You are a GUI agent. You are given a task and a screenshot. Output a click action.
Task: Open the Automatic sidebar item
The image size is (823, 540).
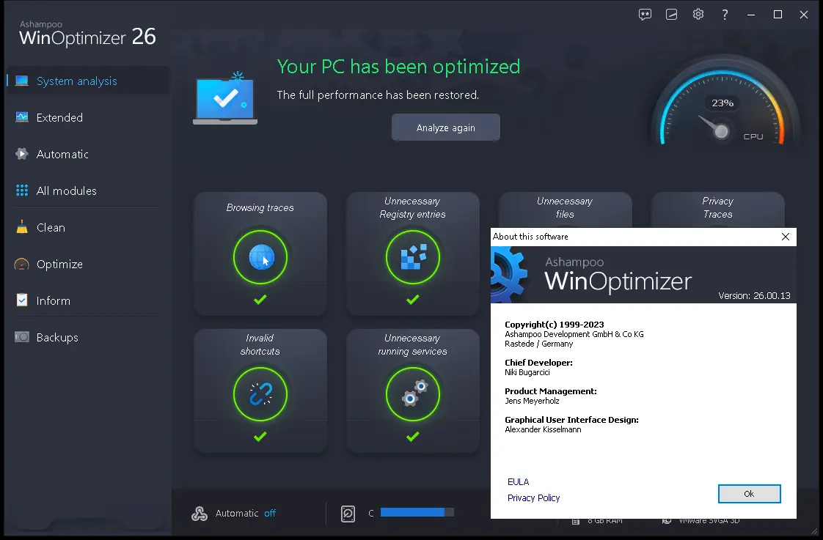click(62, 155)
